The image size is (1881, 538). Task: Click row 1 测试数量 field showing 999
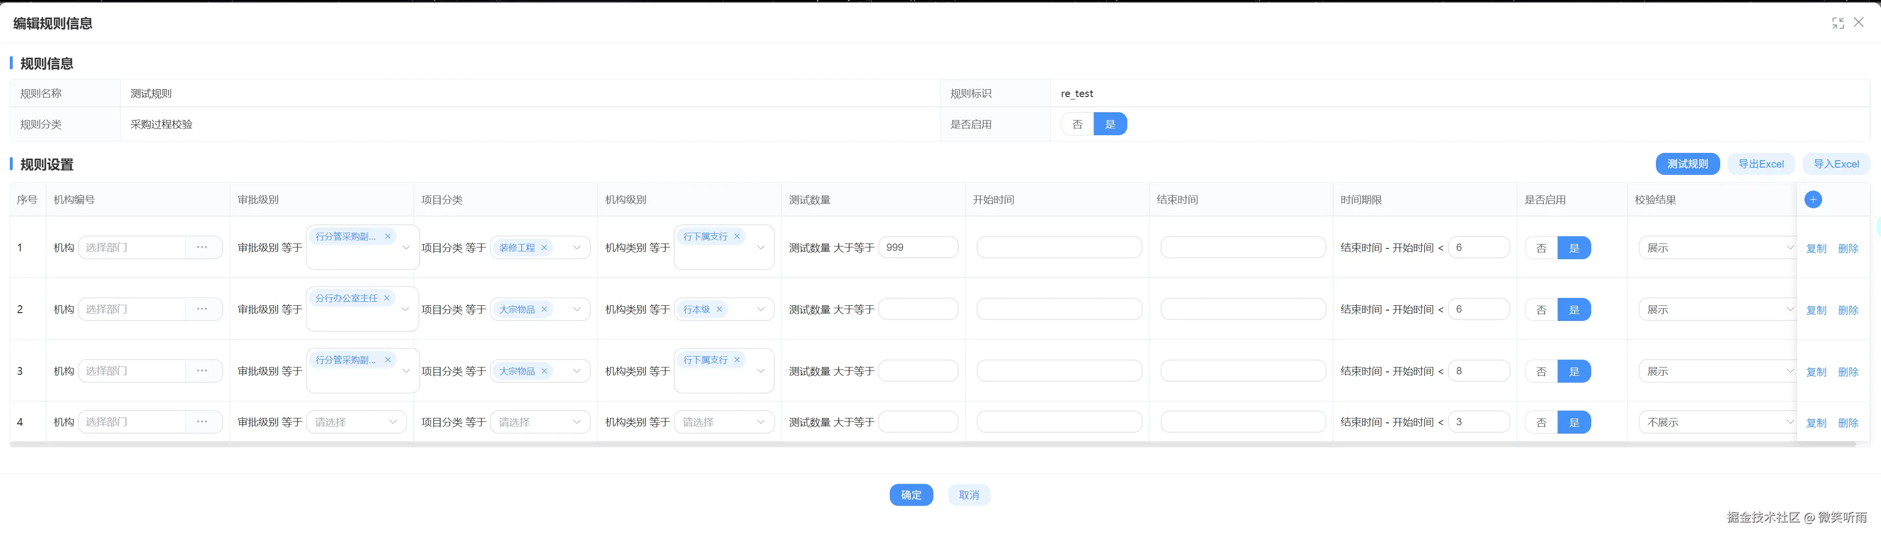pos(918,247)
